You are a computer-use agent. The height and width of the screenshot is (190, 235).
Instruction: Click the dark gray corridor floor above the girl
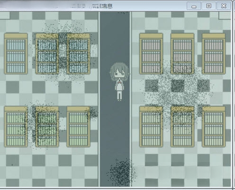pyautogui.click(x=115, y=37)
